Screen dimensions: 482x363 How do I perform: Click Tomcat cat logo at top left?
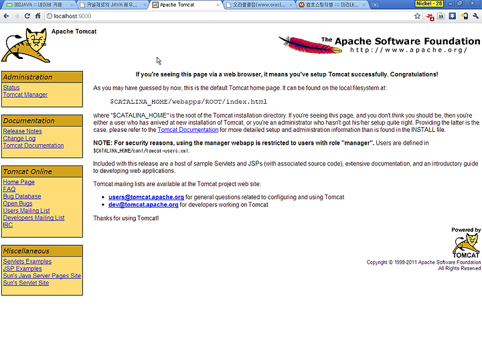click(x=26, y=46)
